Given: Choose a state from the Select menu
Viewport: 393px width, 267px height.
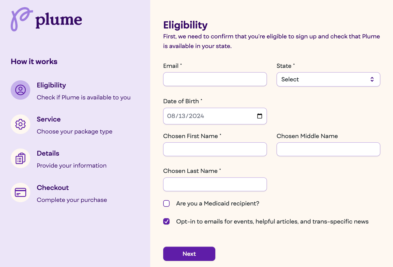Looking at the screenshot, I should tap(328, 79).
